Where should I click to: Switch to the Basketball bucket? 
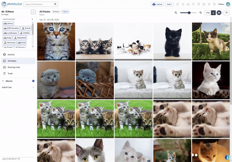[20, 38]
